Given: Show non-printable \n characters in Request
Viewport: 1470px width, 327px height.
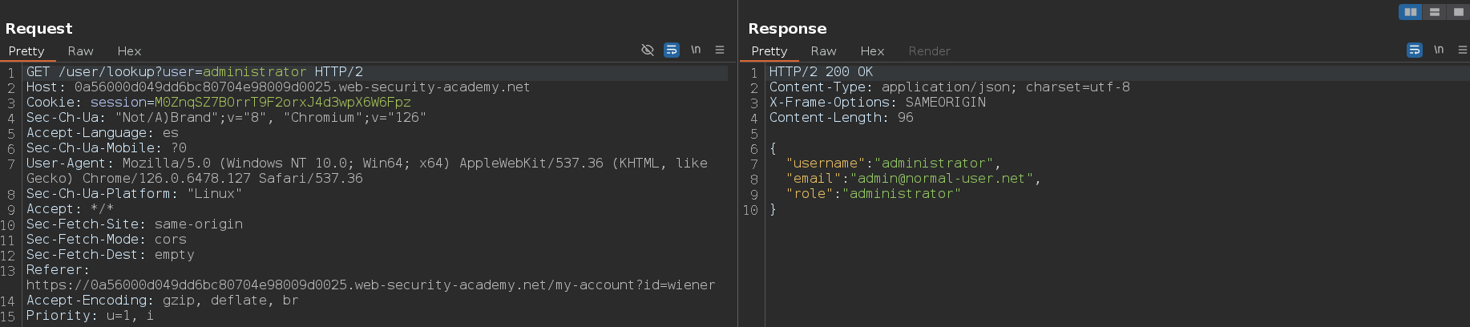Looking at the screenshot, I should pyautogui.click(x=696, y=50).
